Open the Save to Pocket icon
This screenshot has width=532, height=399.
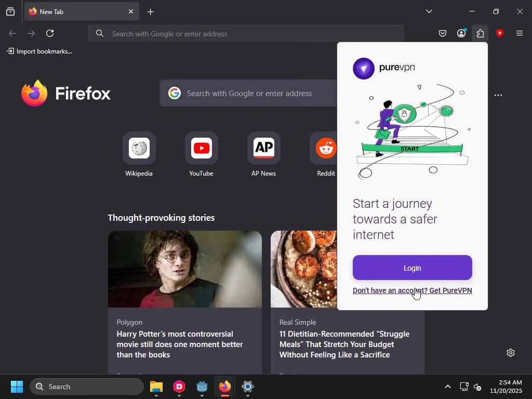tap(443, 33)
